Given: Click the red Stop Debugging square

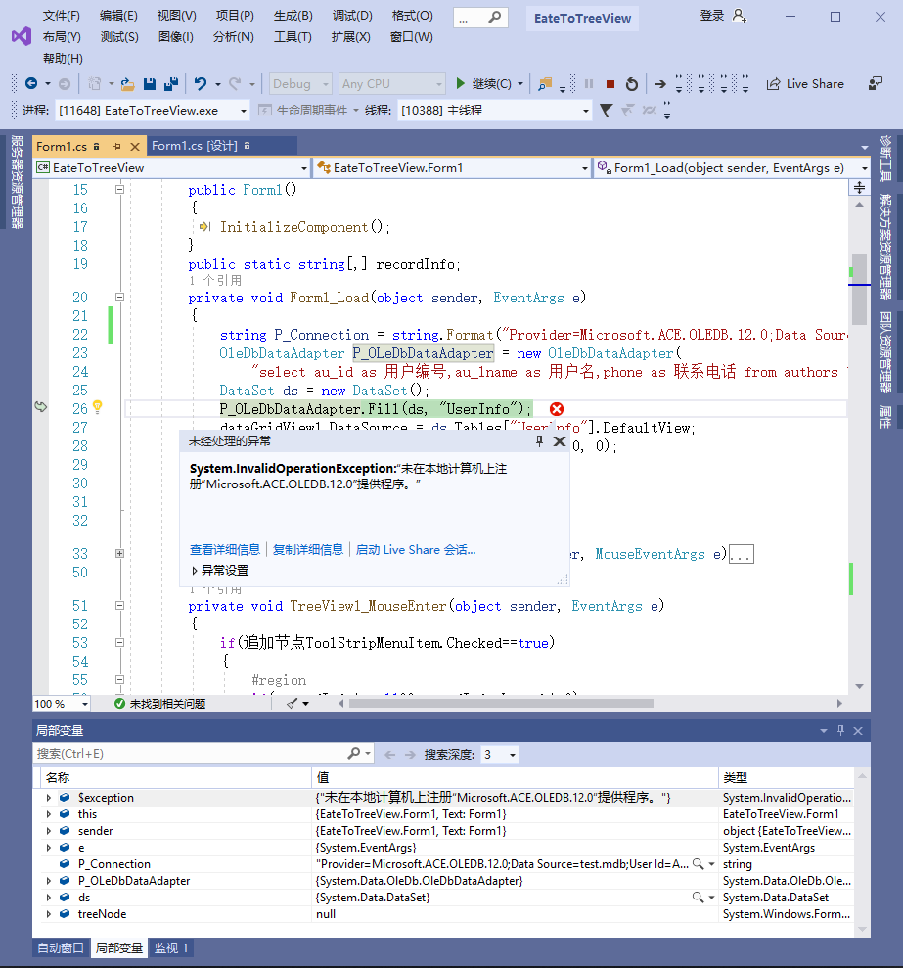Looking at the screenshot, I should point(610,84).
